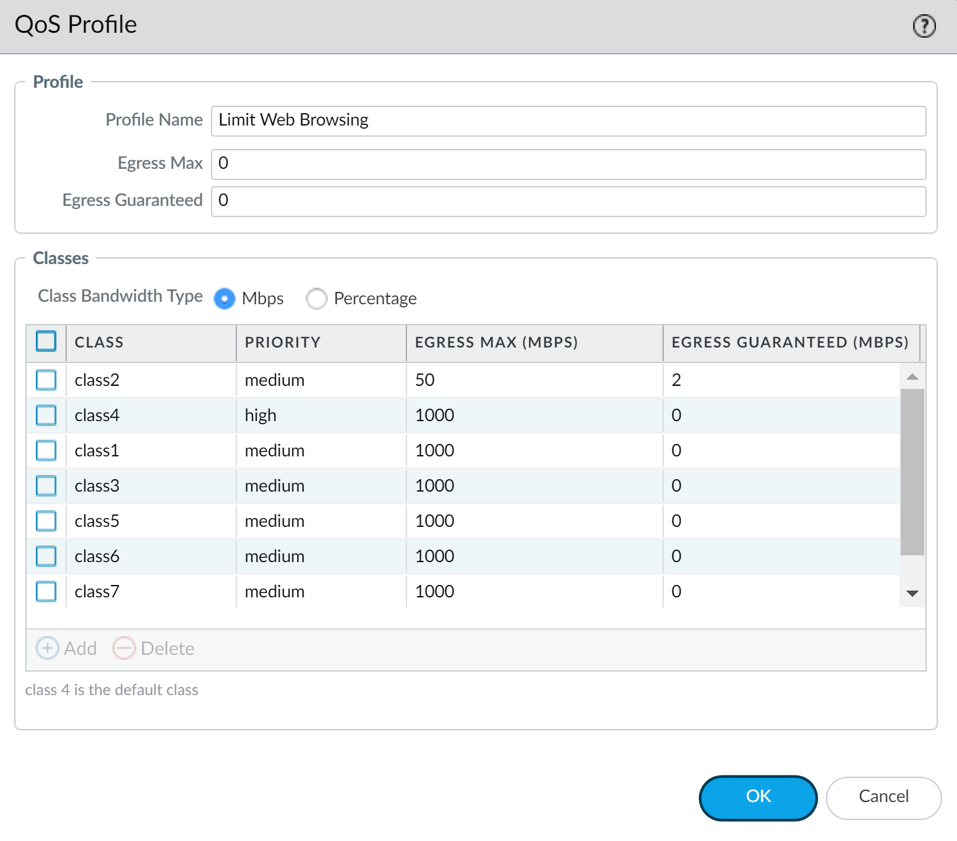Image resolution: width=957 pixels, height=841 pixels.
Task: Select the Mbps bandwidth type radio button
Action: coord(225,298)
